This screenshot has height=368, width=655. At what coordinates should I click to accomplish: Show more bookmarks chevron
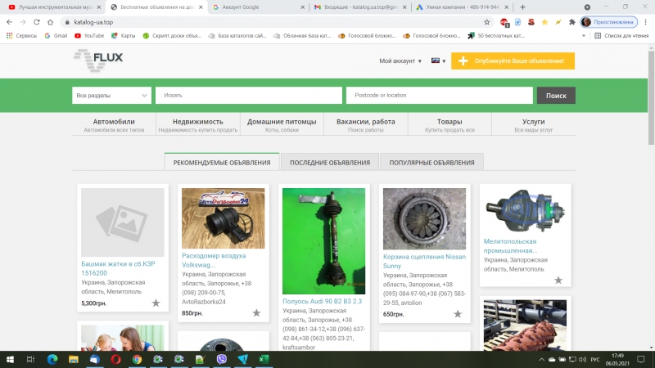tap(584, 36)
